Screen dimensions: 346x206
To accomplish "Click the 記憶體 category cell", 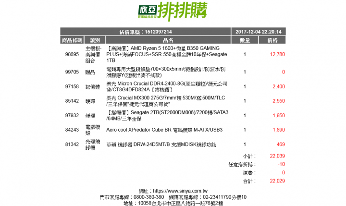I will [x=93, y=87].
